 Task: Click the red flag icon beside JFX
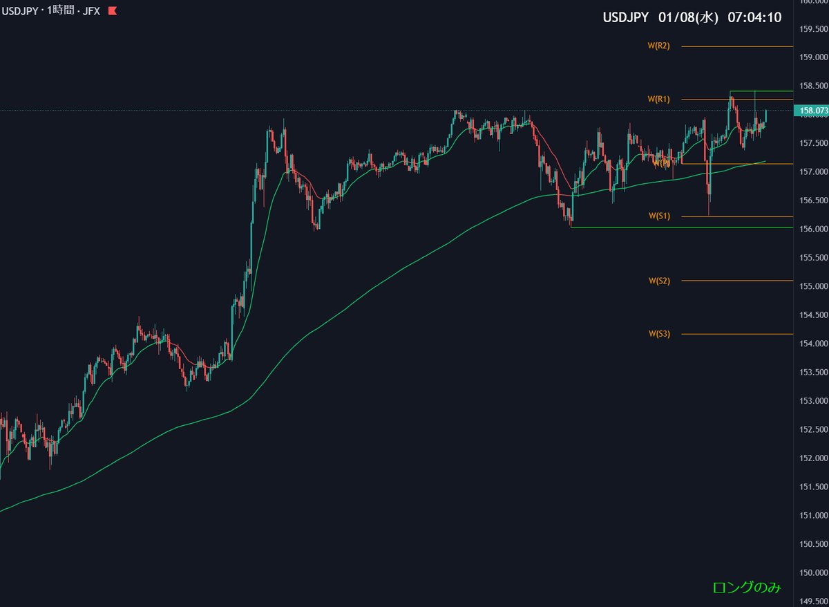point(113,11)
